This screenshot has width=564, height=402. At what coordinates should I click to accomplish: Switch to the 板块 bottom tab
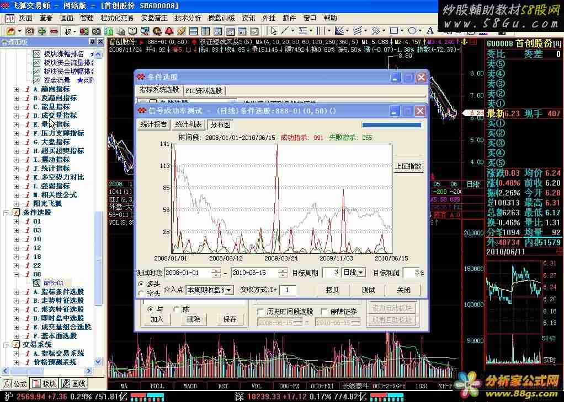(x=45, y=384)
